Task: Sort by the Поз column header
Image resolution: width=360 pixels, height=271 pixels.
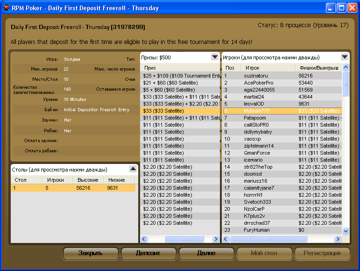Action: click(232, 68)
